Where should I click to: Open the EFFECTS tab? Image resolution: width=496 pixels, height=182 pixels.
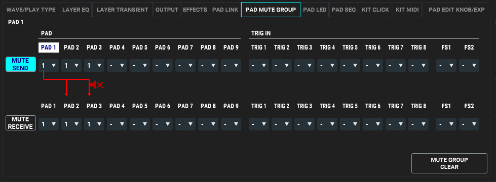(195, 10)
